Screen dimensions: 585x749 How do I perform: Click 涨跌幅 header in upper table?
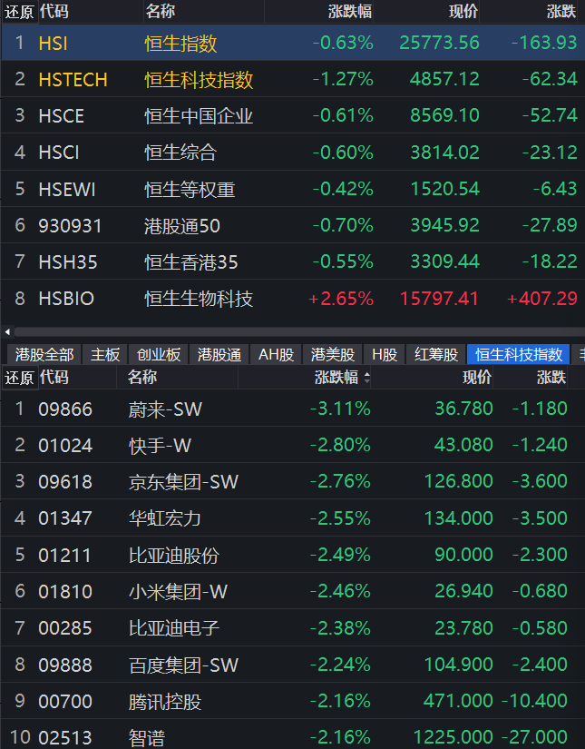tap(350, 11)
